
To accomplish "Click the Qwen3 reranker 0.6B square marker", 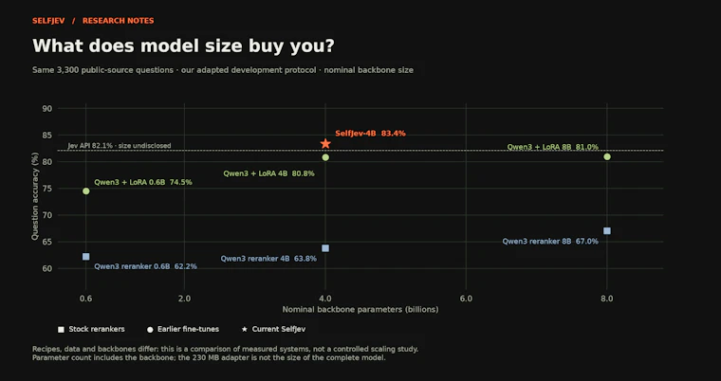I will 86,257.
